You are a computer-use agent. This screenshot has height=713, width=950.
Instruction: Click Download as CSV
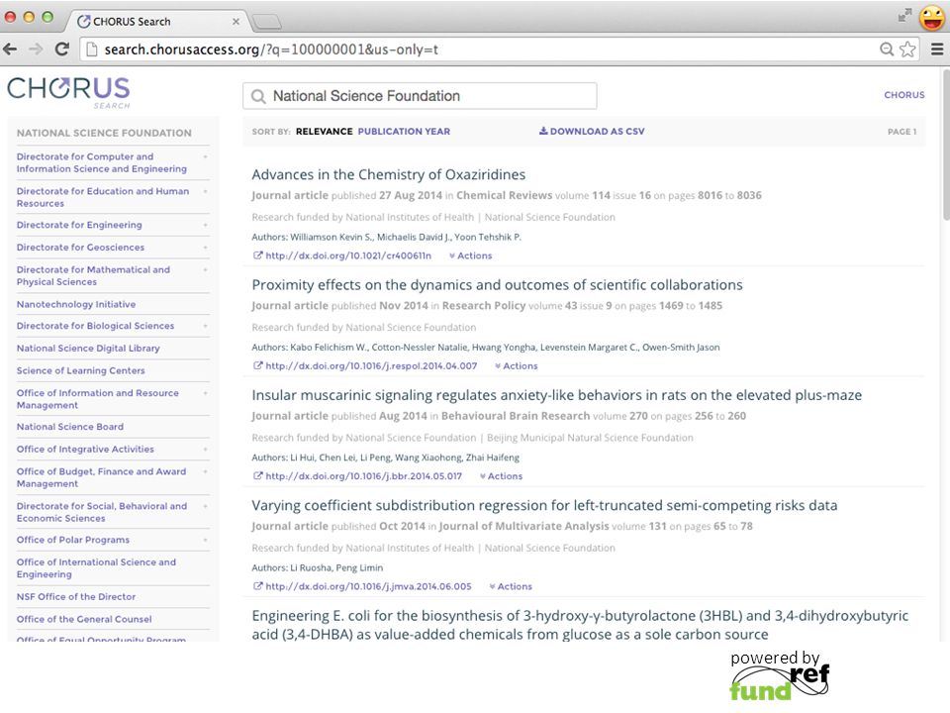pos(592,132)
